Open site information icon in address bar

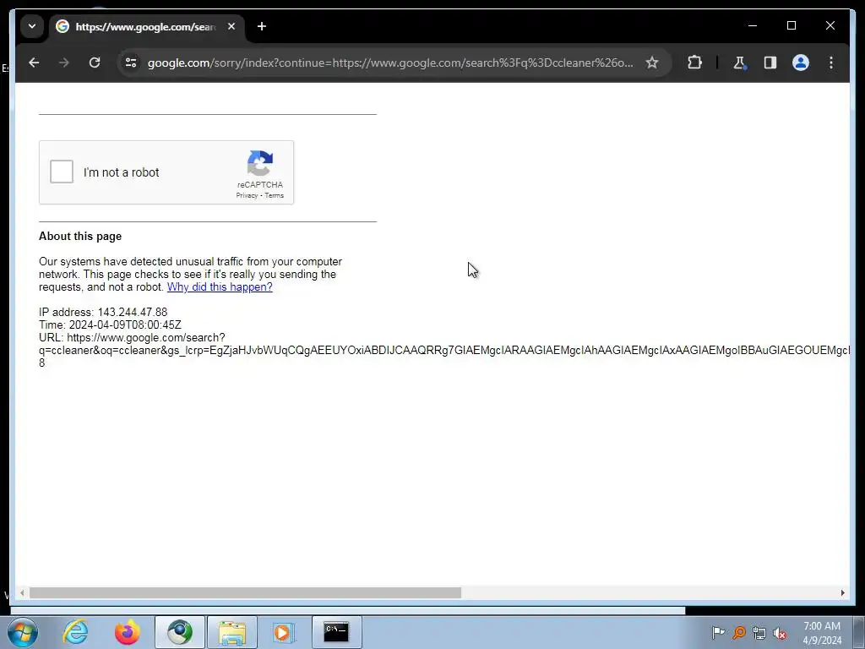(x=131, y=63)
